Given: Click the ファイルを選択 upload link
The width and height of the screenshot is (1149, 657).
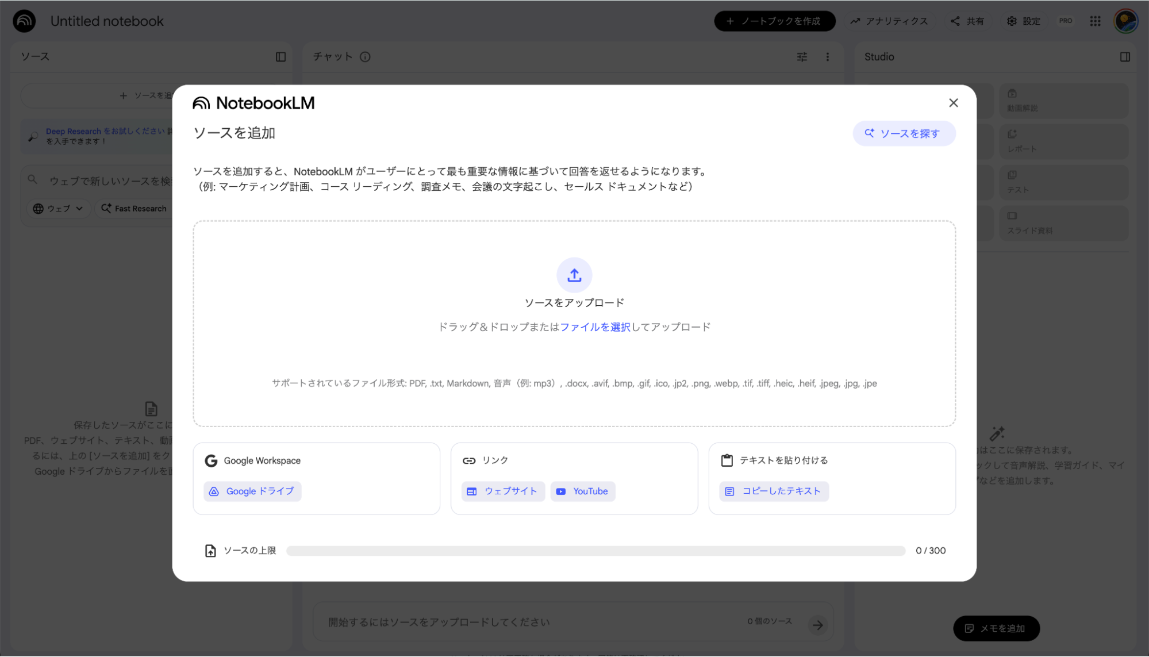Looking at the screenshot, I should [596, 326].
